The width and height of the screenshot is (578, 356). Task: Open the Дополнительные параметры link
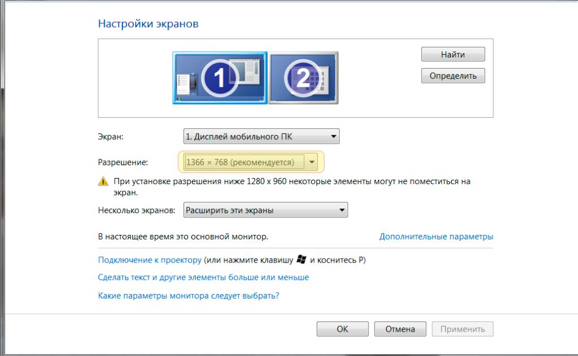436,237
